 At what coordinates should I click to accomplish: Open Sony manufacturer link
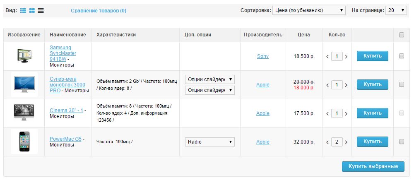263,56
